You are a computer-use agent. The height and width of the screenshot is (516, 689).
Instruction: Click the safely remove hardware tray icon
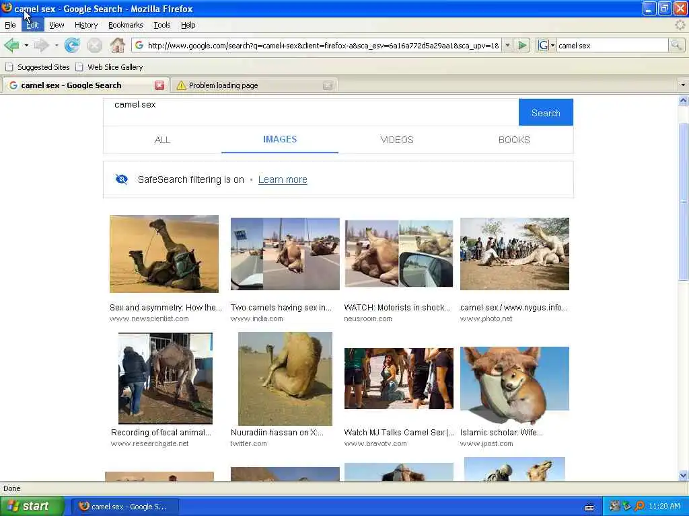(627, 507)
